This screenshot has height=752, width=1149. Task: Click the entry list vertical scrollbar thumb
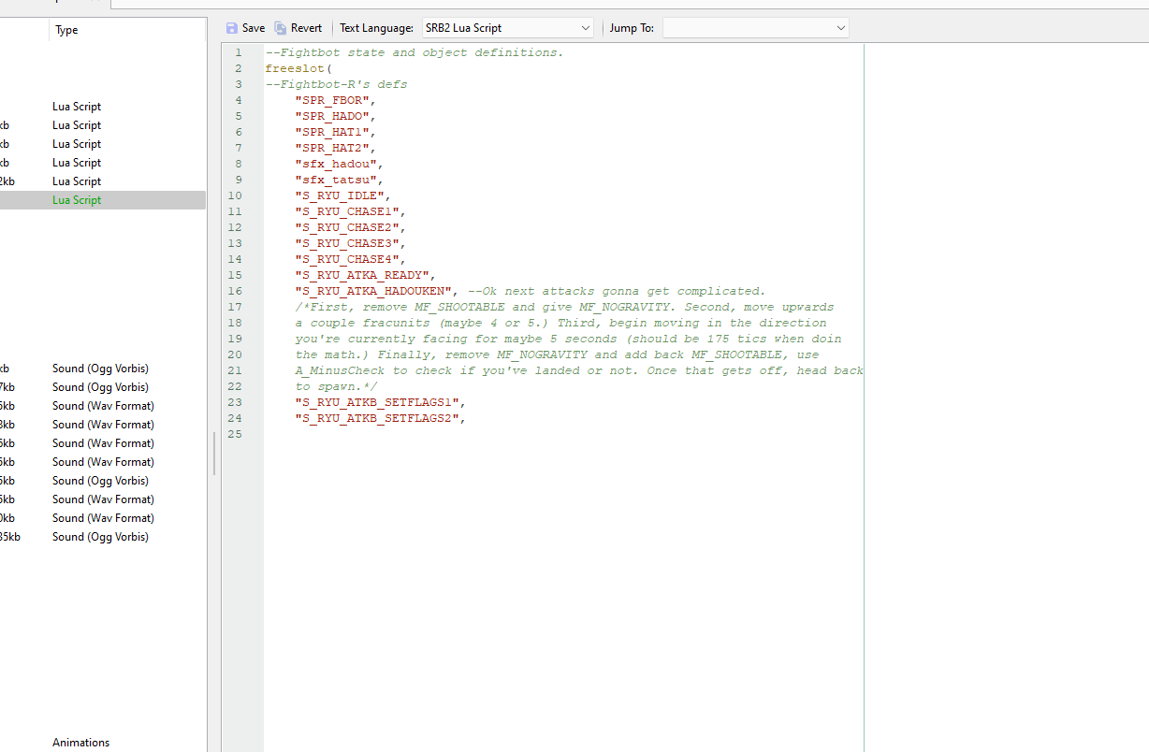coord(214,454)
